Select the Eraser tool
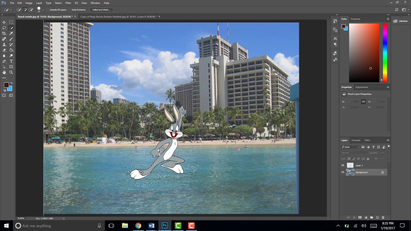Image resolution: width=411 pixels, height=231 pixels. coord(4,50)
